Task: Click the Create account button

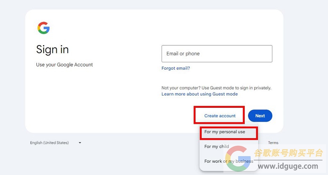Action: pos(220,116)
